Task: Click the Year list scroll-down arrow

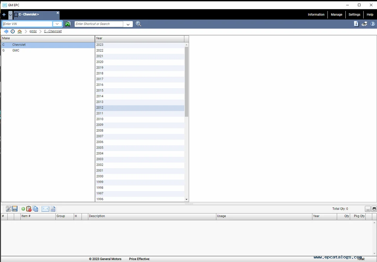Action: 187,199
